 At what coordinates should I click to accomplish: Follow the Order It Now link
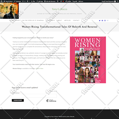pyautogui.click(x=39, y=68)
